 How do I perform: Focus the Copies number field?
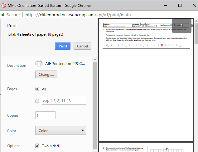(x=45, y=115)
